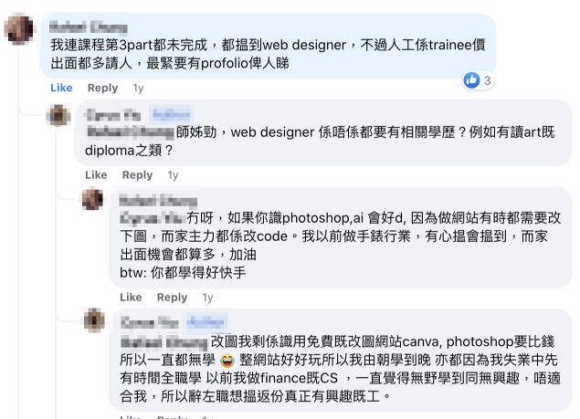Reply to the comment asking about diploma
The image size is (580, 419).
pos(137,175)
